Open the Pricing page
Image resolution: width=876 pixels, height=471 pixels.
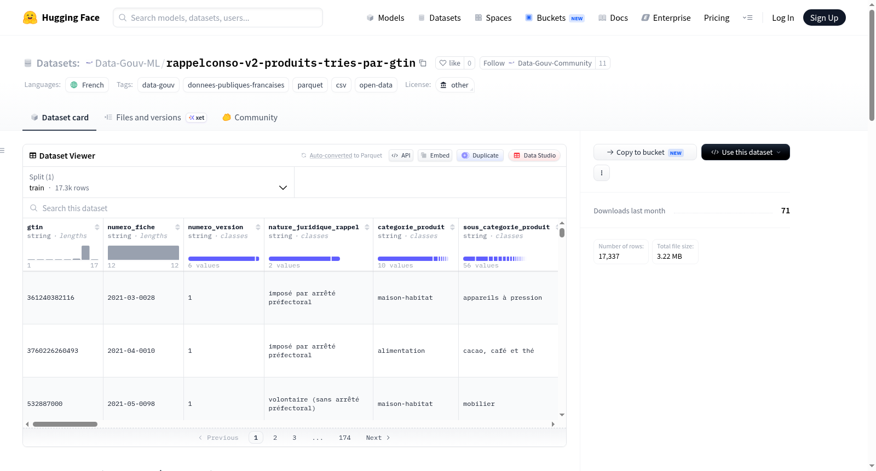tap(717, 18)
